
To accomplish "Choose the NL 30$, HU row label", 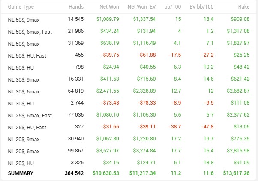I will click(x=21, y=103).
